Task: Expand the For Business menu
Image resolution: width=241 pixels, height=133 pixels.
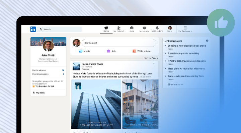Action: (x=185, y=29)
